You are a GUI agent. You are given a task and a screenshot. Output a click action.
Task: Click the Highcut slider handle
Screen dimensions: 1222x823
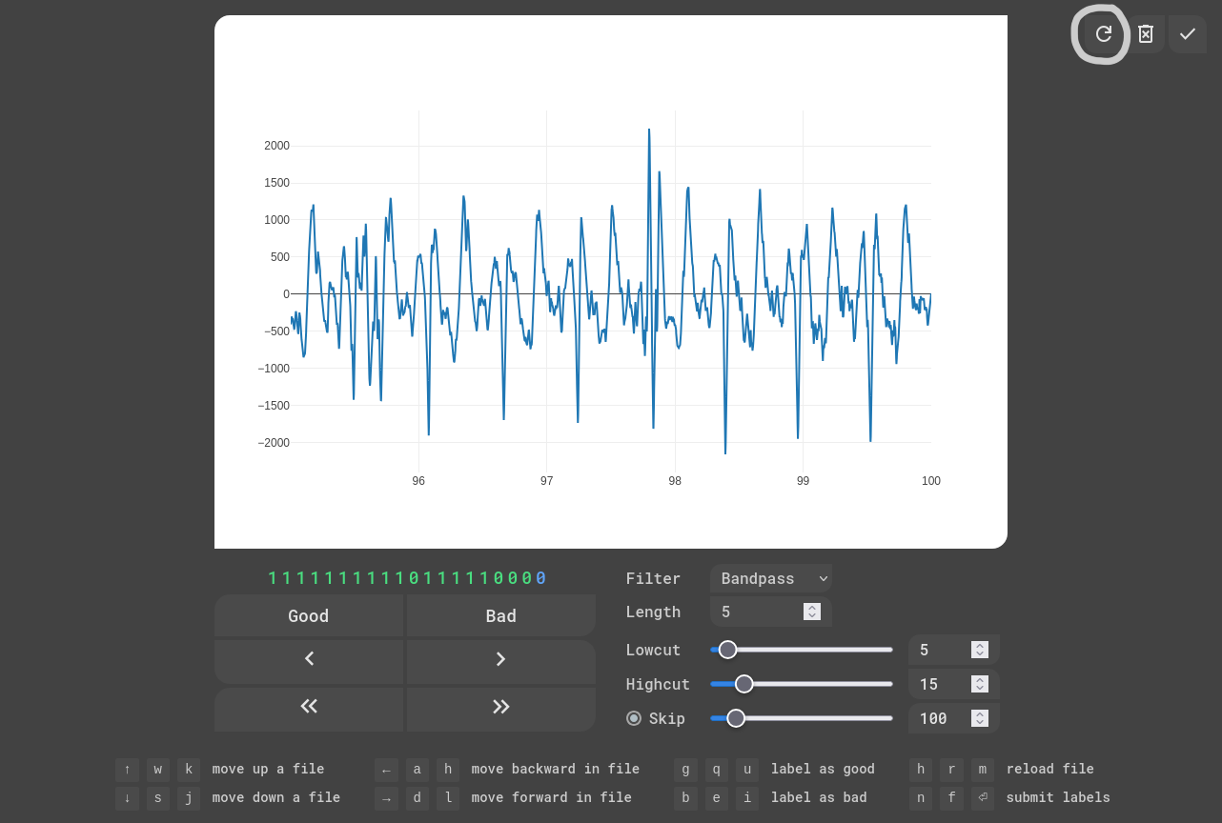click(744, 684)
